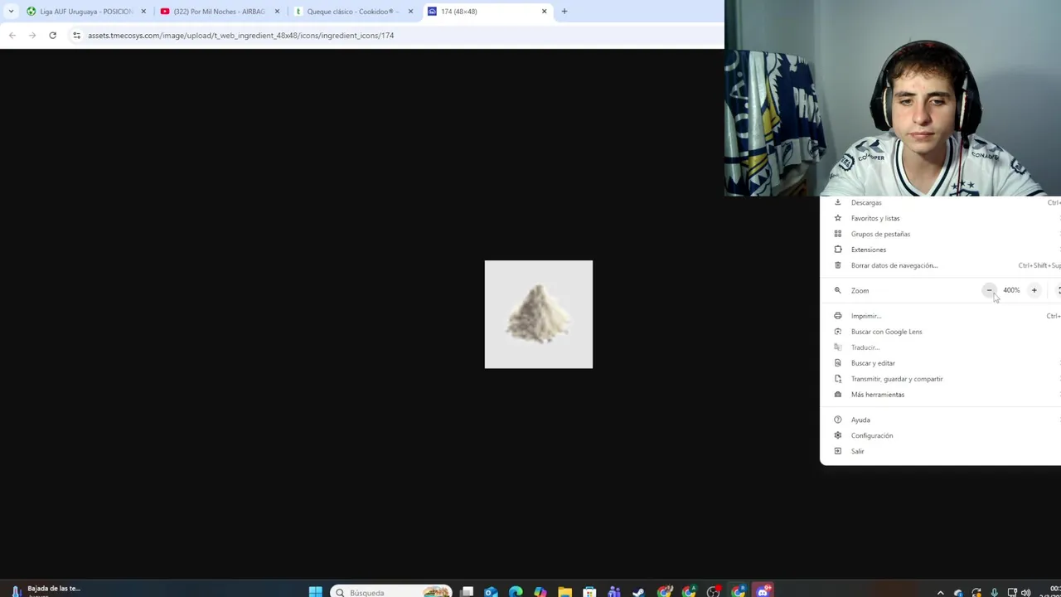Click the 400% zoom level value
This screenshot has height=597, width=1061.
click(x=1011, y=290)
